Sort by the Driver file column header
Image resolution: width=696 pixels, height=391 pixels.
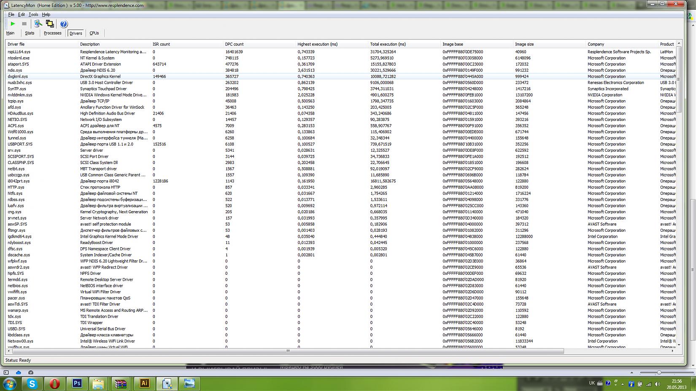coord(42,44)
